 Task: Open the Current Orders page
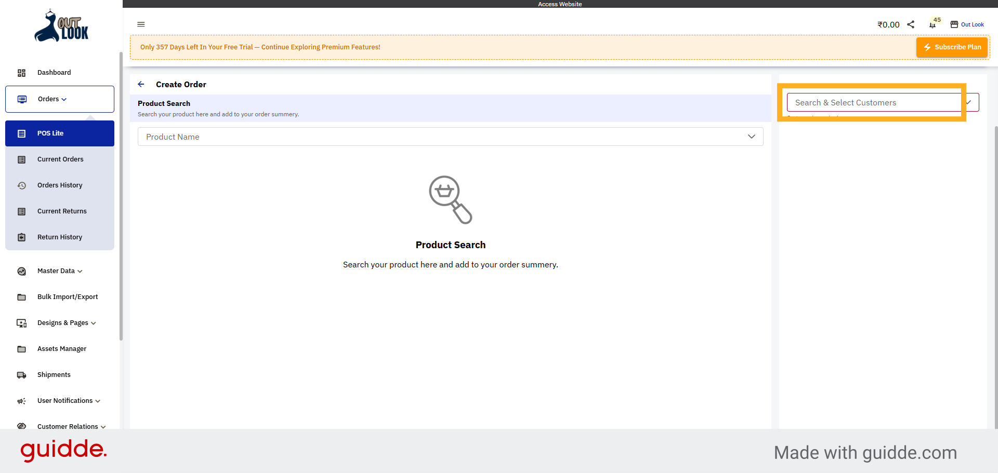(60, 159)
